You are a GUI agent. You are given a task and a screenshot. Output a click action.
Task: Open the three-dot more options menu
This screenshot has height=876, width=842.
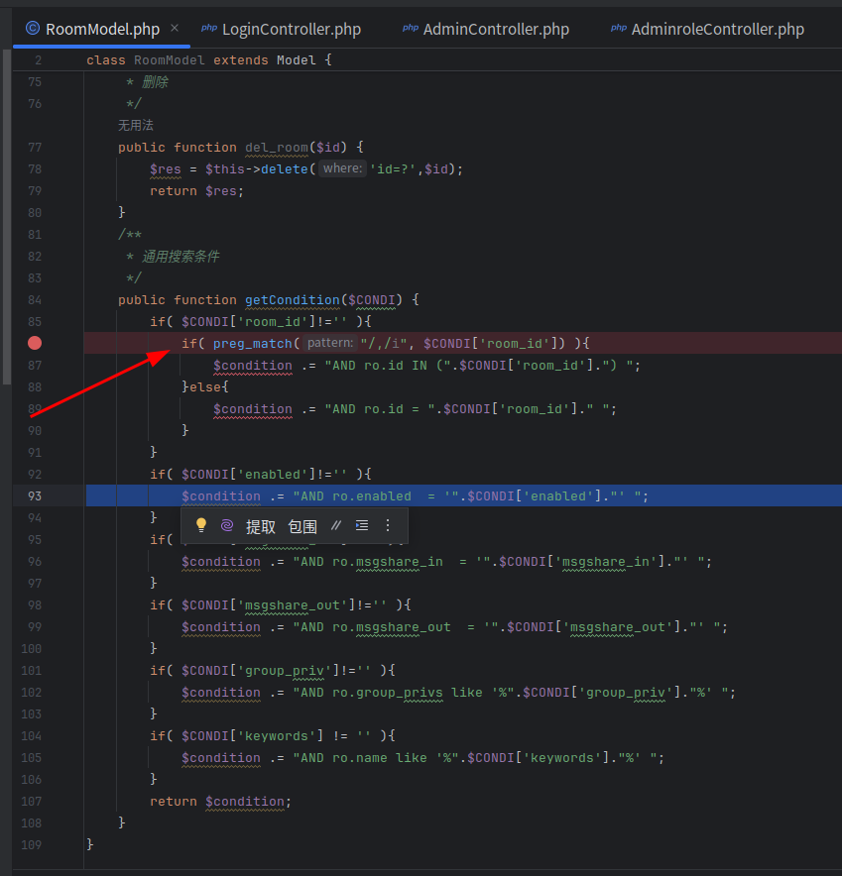(x=388, y=525)
